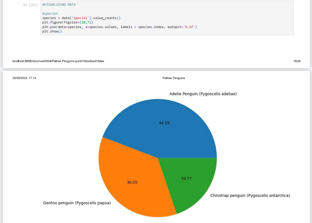Click the plt.pie code line
312x223 pixels.
pos(120,27)
